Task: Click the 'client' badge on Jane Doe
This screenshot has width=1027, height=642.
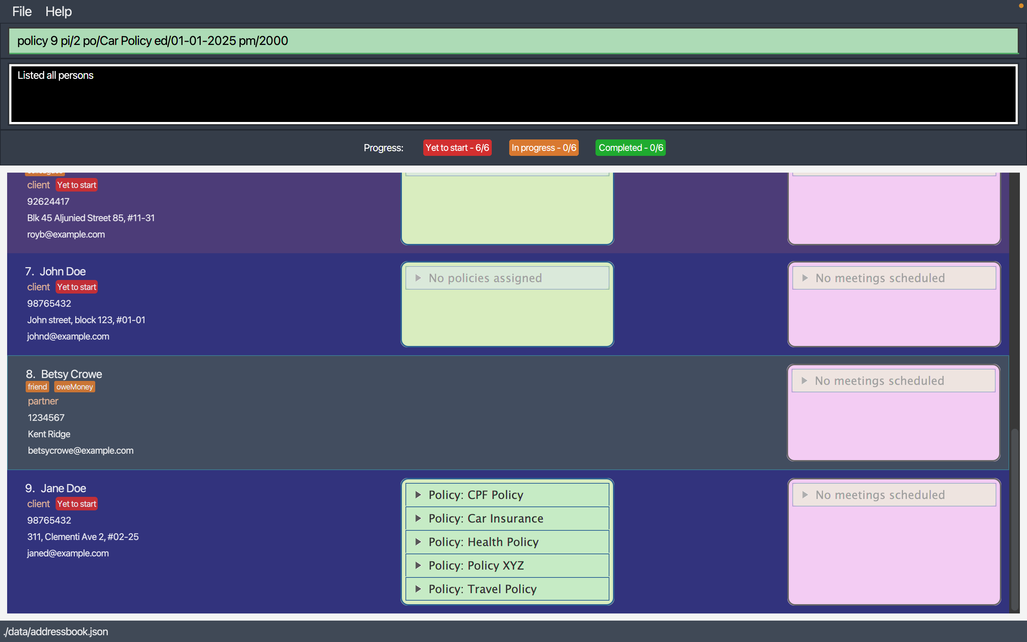Action: (39, 504)
